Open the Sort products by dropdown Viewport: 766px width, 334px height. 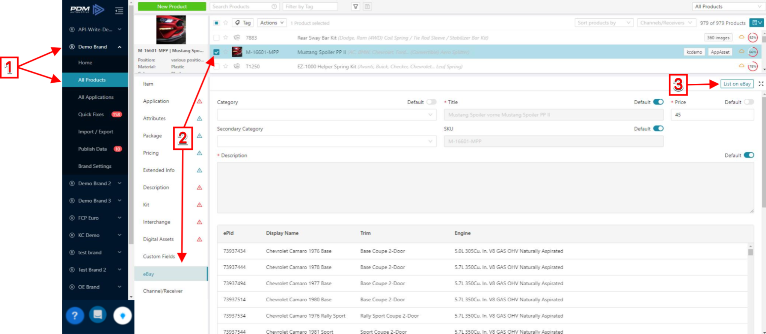tap(604, 23)
